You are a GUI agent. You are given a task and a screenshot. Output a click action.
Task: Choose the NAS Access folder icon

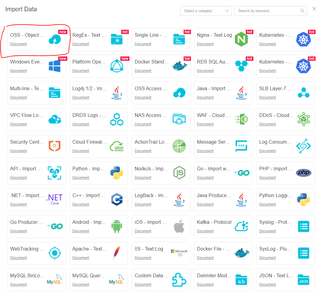click(179, 119)
